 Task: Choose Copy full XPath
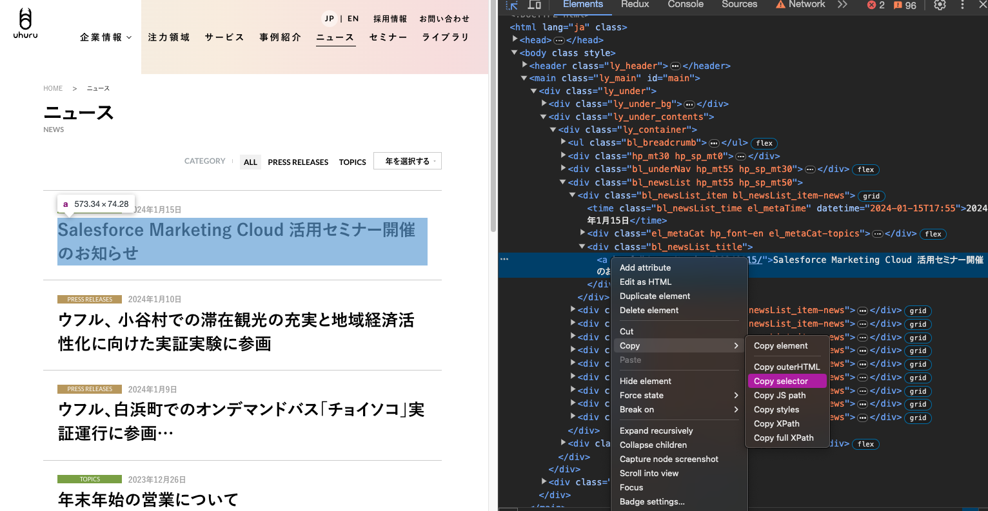(787, 438)
